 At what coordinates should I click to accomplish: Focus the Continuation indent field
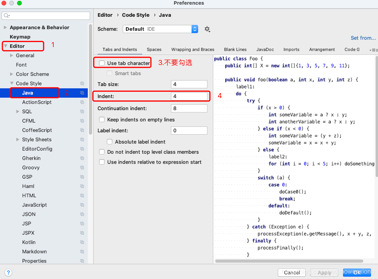tap(189, 108)
